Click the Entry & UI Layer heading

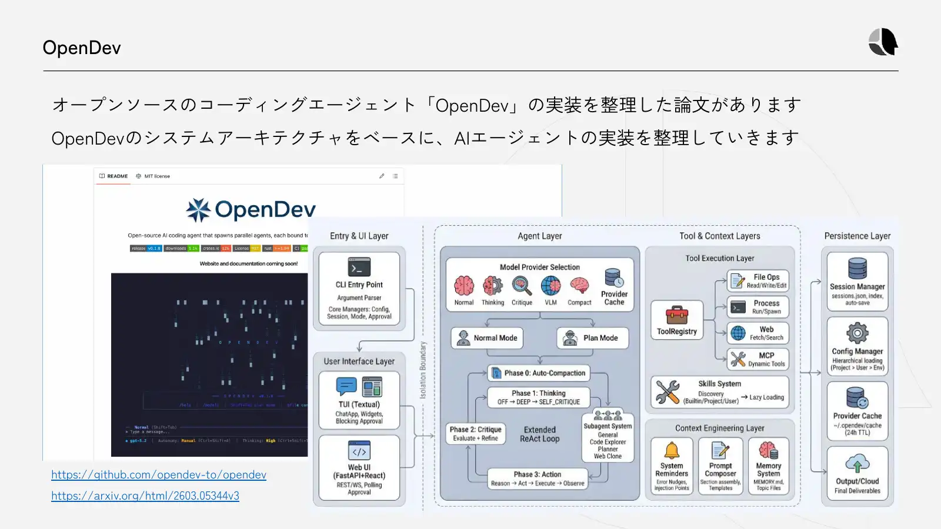pyautogui.click(x=359, y=236)
